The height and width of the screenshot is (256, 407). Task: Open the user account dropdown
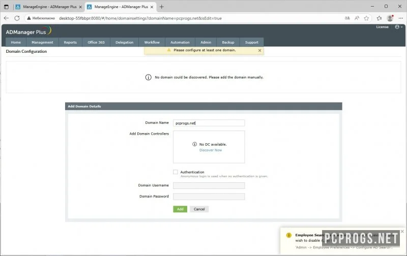398,27
